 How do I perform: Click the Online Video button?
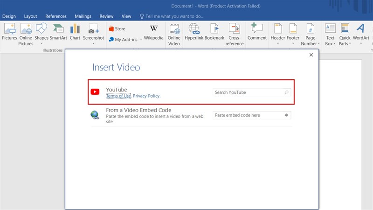(174, 35)
